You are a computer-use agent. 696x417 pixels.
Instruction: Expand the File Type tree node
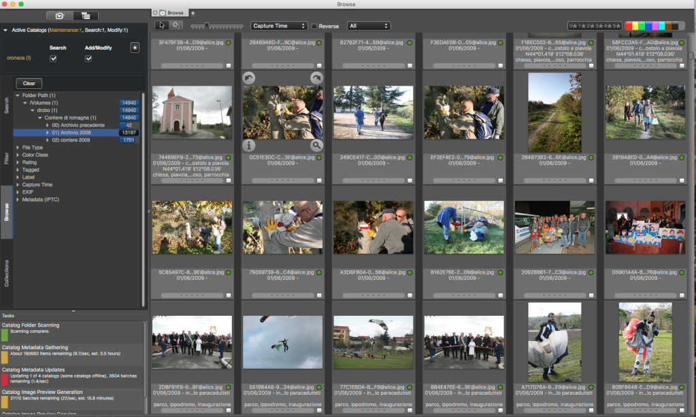pyautogui.click(x=18, y=147)
